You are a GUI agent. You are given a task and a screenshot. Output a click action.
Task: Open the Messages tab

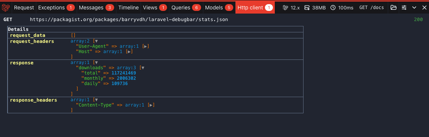96,8
